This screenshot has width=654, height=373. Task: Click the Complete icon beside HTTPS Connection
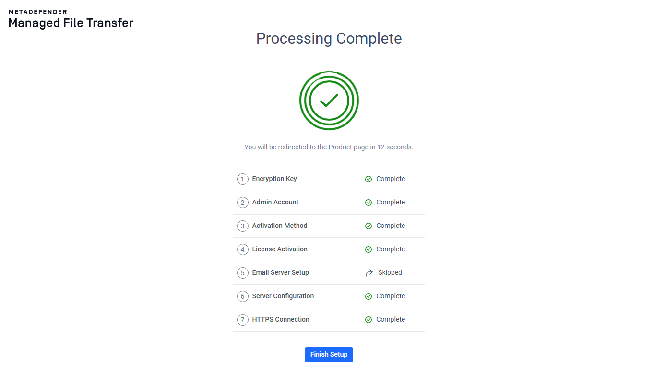coord(369,319)
